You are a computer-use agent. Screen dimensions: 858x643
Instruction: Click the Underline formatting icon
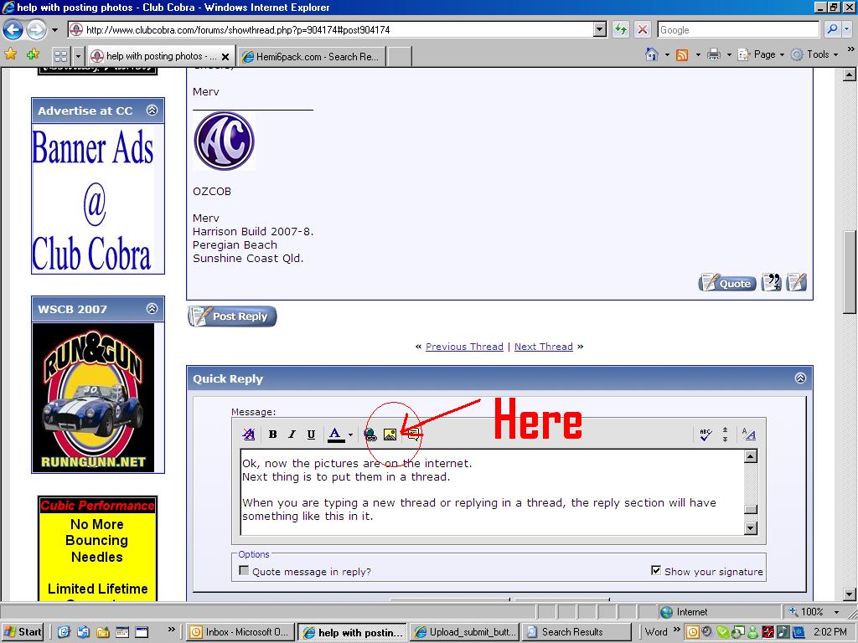311,435
